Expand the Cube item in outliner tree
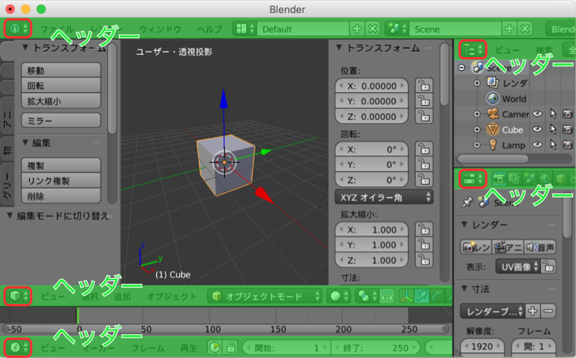The image size is (576, 358). [x=477, y=129]
